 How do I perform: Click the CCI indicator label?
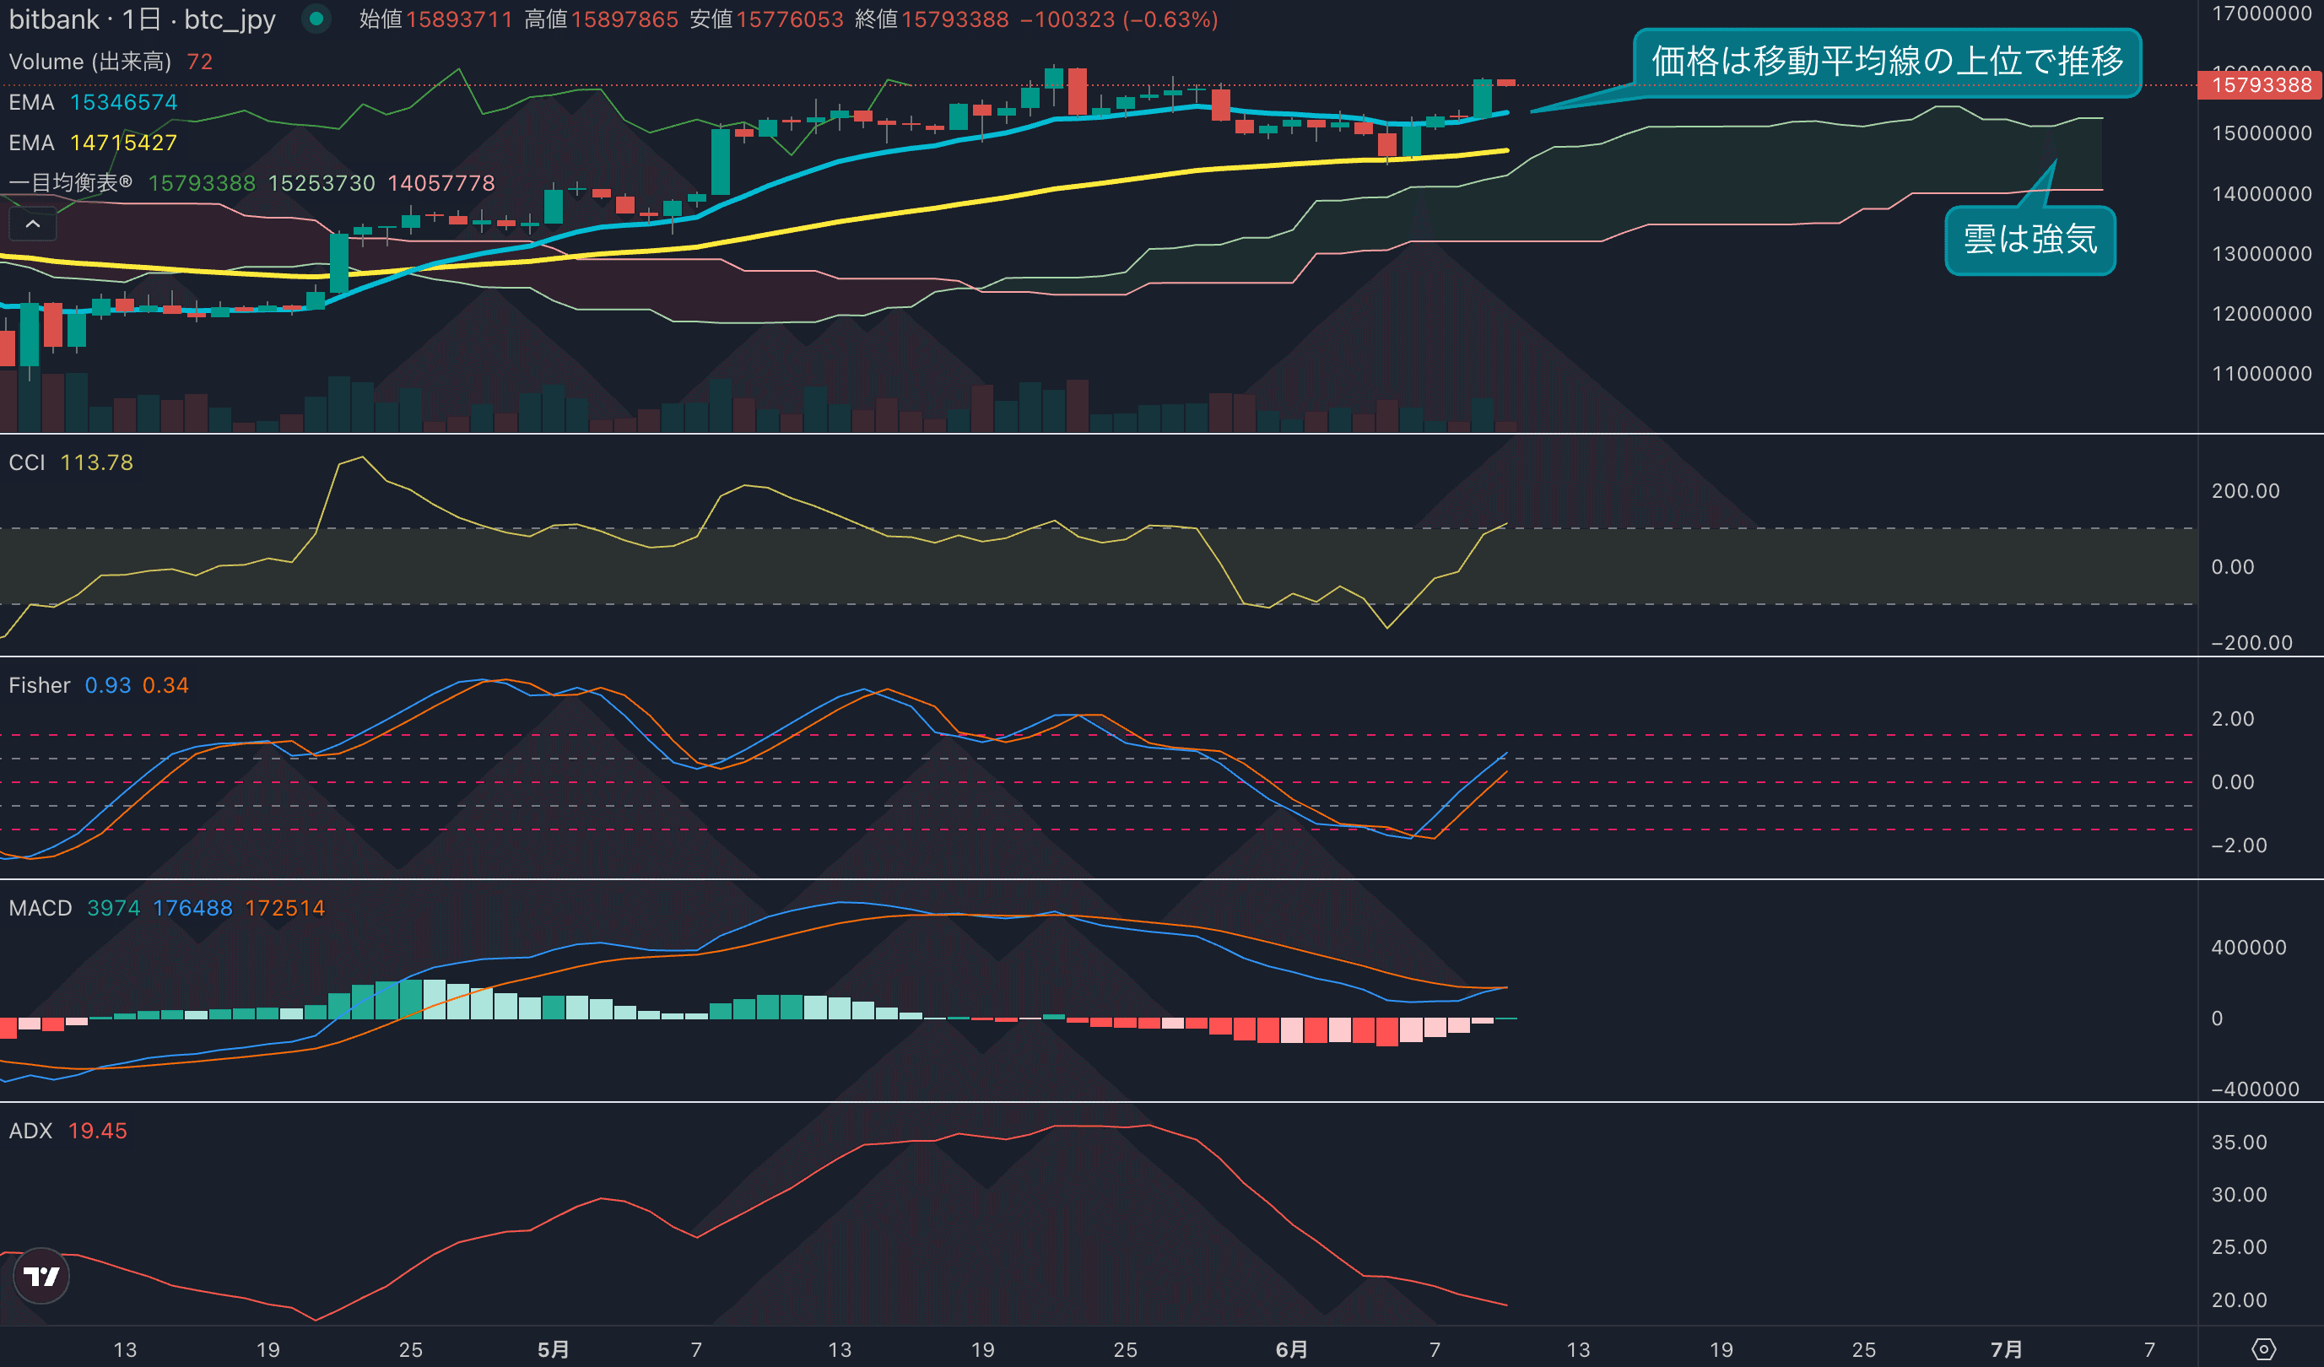coord(27,462)
